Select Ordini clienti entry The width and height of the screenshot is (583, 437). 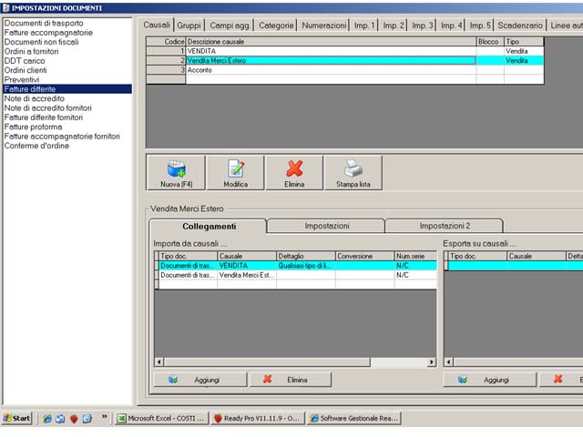tap(67, 70)
